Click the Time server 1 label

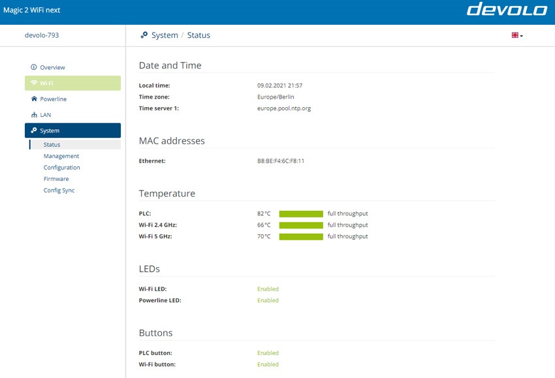tap(159, 108)
